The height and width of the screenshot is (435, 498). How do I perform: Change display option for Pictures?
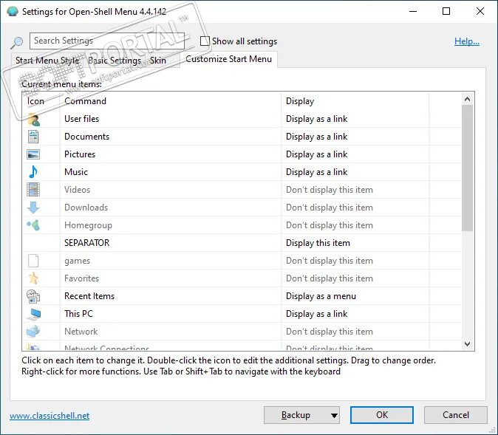tap(316, 154)
